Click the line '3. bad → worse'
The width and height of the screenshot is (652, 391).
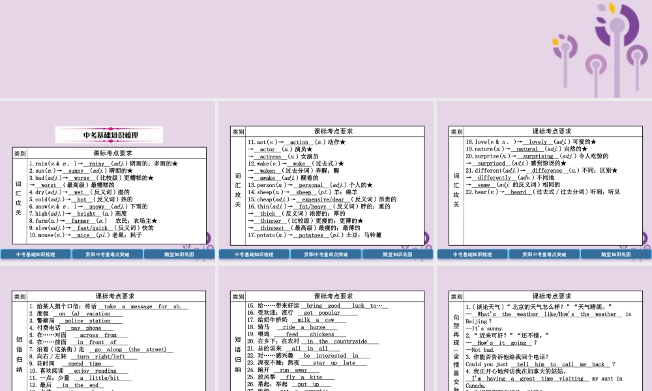click(91, 178)
